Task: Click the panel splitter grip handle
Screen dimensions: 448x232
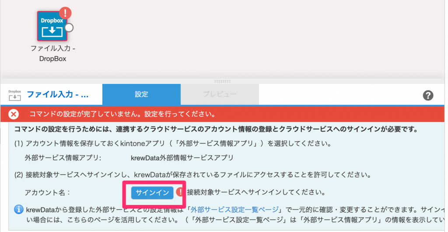Action: click(222, 81)
